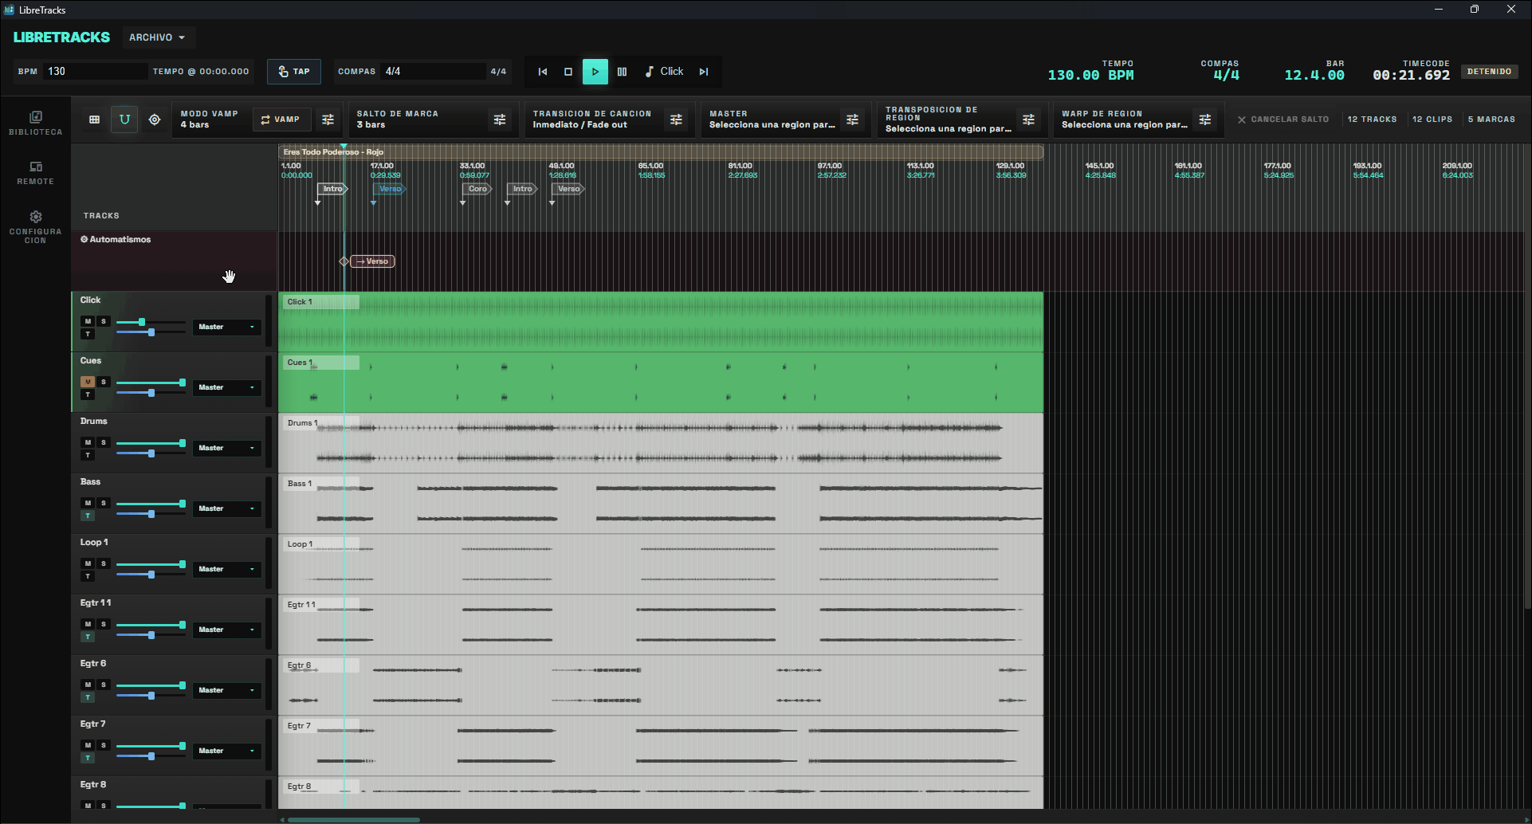
Task: Open Transposicion de Region settings sliders
Action: (1028, 120)
